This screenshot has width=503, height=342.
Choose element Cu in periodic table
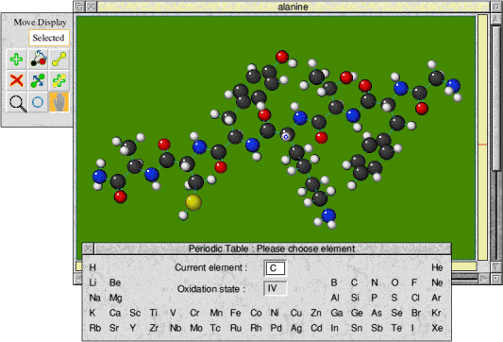pyautogui.click(x=296, y=313)
